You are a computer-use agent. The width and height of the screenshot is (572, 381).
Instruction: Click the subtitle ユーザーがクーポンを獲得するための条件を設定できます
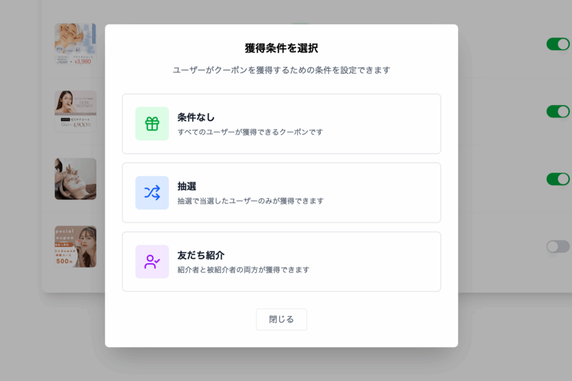point(282,70)
